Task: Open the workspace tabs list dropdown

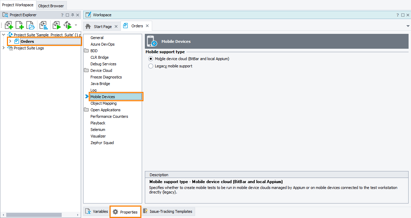Action: pyautogui.click(x=408, y=26)
